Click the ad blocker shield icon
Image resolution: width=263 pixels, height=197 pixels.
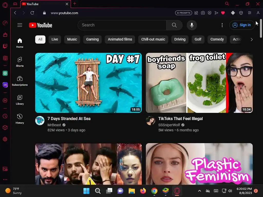210,13
